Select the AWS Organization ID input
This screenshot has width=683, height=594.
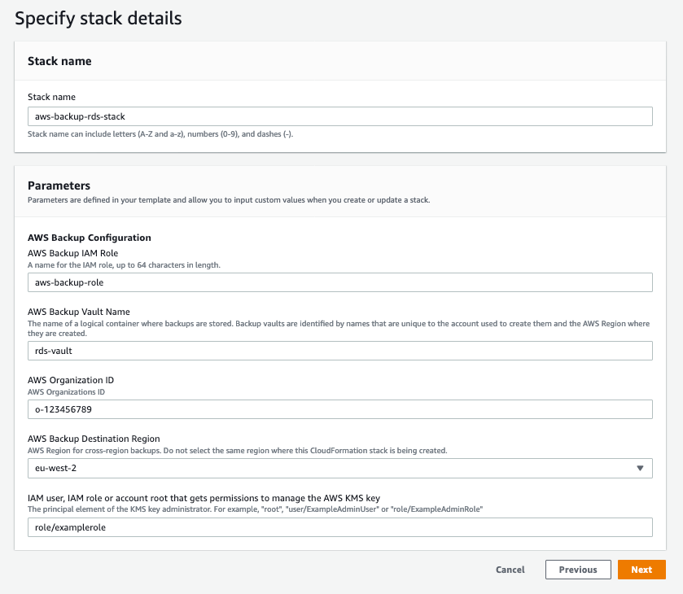[339, 409]
